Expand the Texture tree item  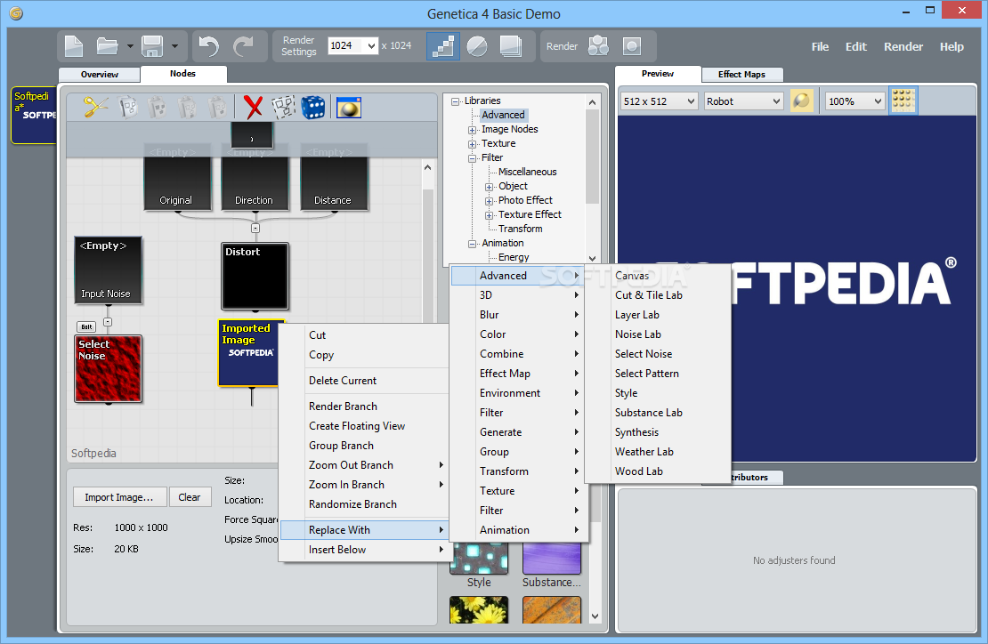(472, 144)
